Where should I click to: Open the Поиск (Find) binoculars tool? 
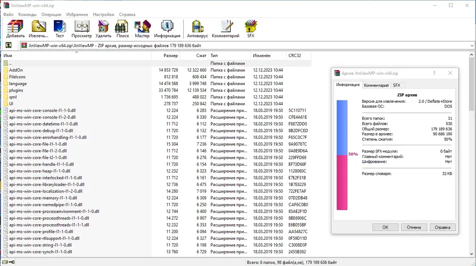[121, 27]
